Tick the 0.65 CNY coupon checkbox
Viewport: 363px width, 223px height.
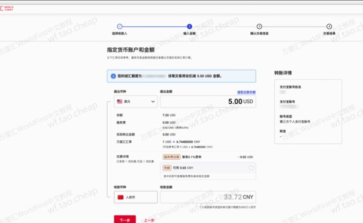click(x=251, y=168)
